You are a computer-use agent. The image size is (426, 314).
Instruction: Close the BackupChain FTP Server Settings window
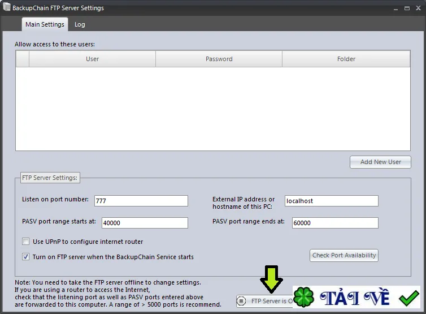pyautogui.click(x=419, y=8)
